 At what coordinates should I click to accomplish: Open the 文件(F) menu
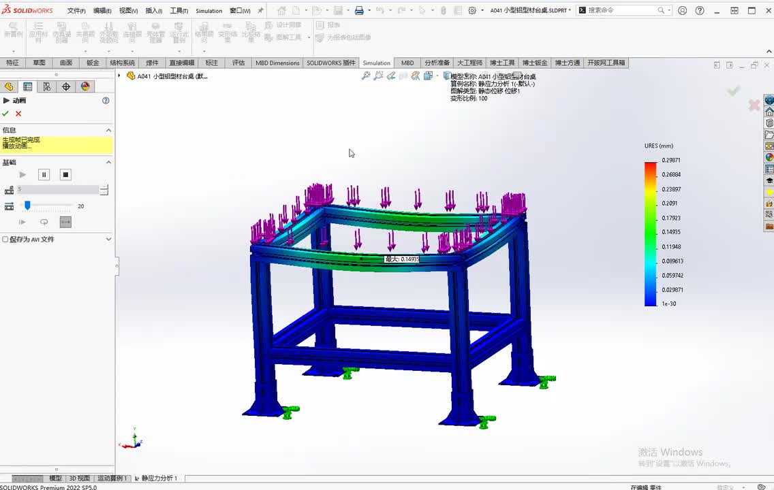click(x=76, y=11)
